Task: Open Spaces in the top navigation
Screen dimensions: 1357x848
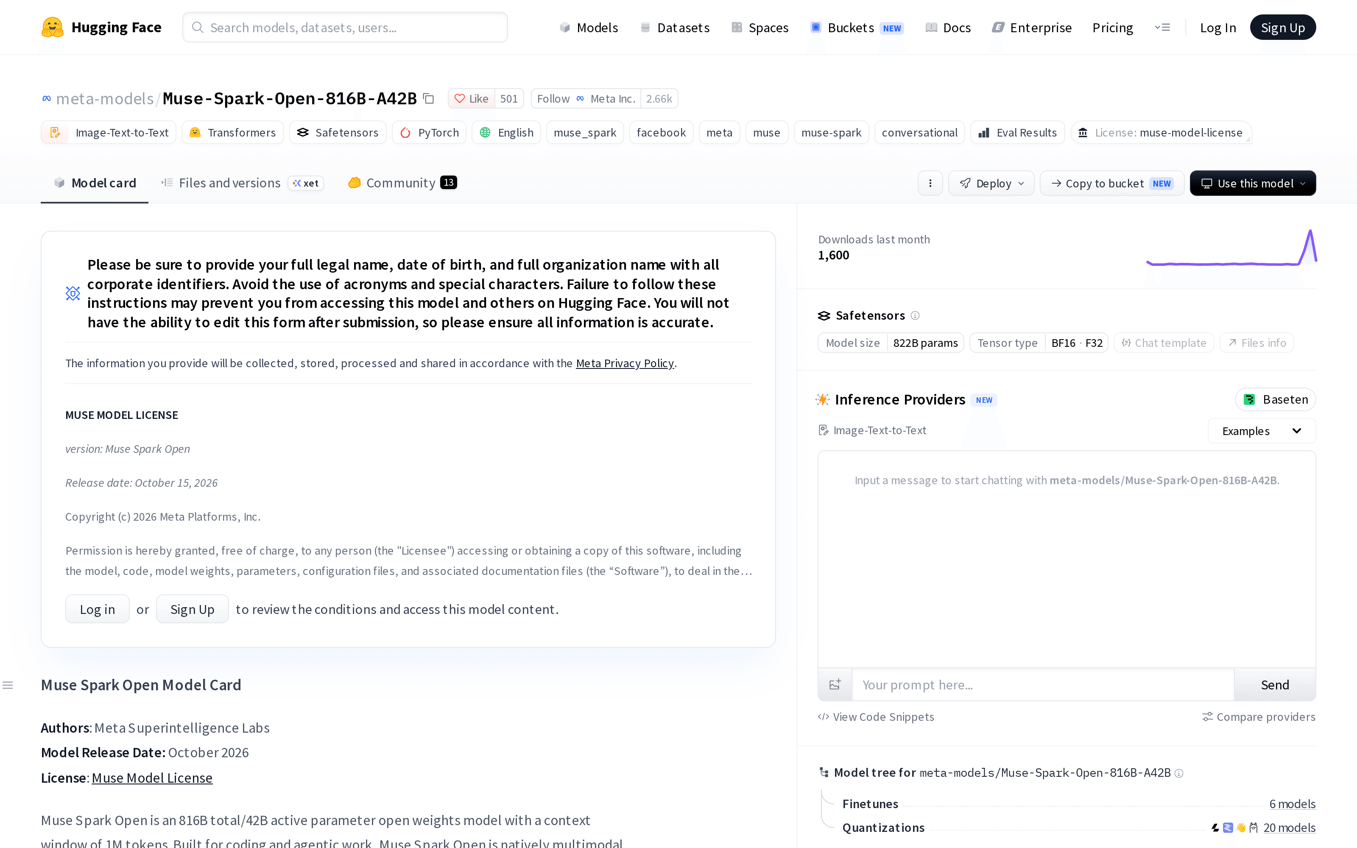Action: tap(760, 28)
